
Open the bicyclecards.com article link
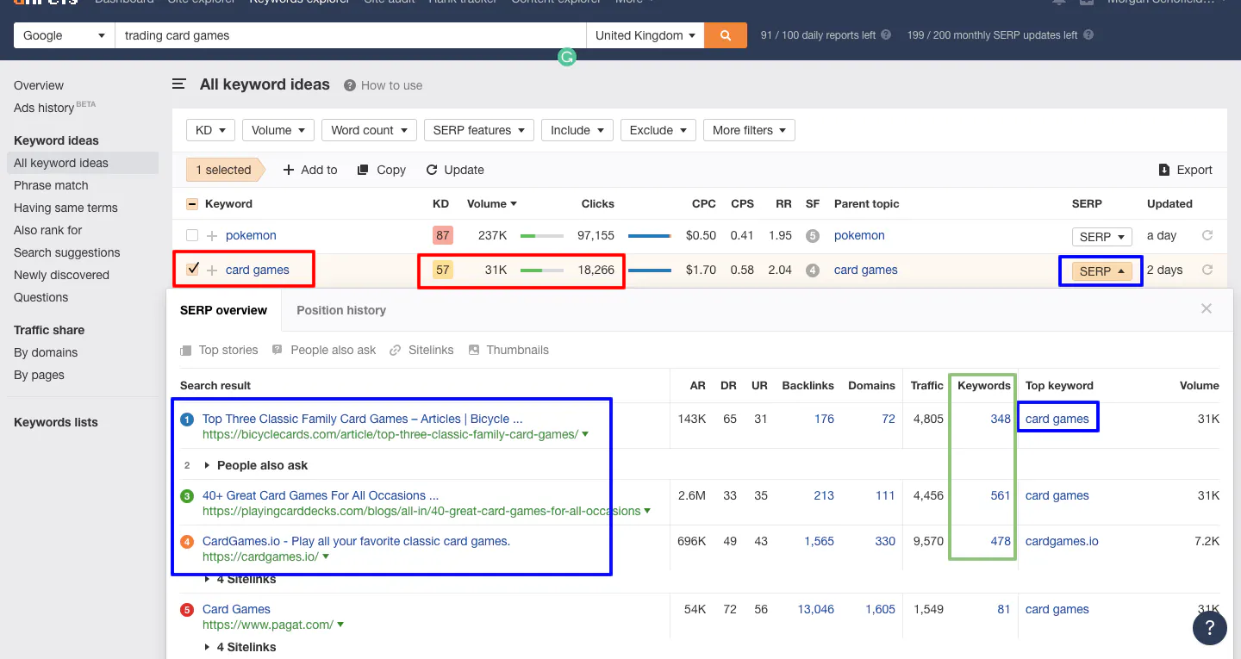[363, 420]
